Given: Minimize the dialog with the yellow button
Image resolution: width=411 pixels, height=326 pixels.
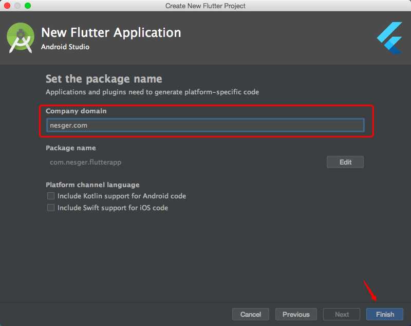Looking at the screenshot, I should [x=17, y=6].
